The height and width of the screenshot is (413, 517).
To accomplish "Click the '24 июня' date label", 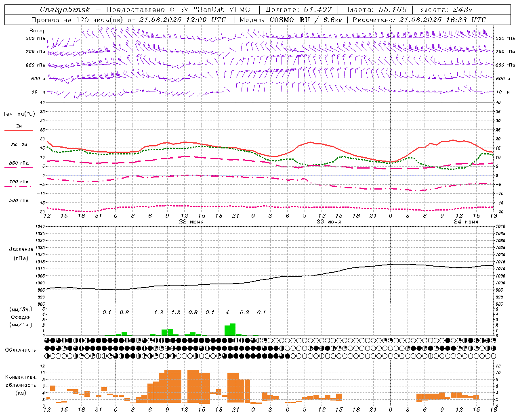I will [466, 222].
